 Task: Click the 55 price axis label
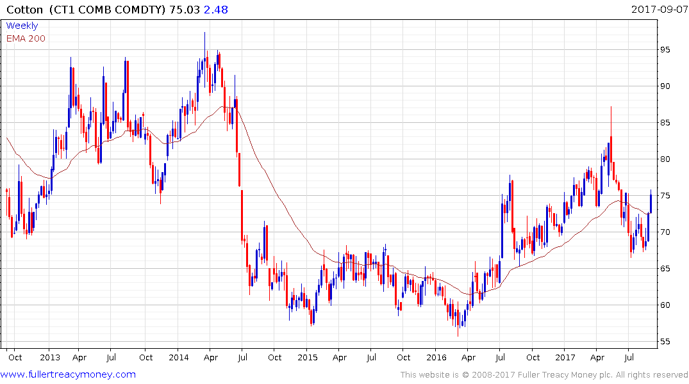point(665,341)
